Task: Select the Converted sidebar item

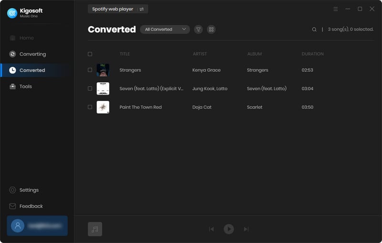Action: [37, 70]
